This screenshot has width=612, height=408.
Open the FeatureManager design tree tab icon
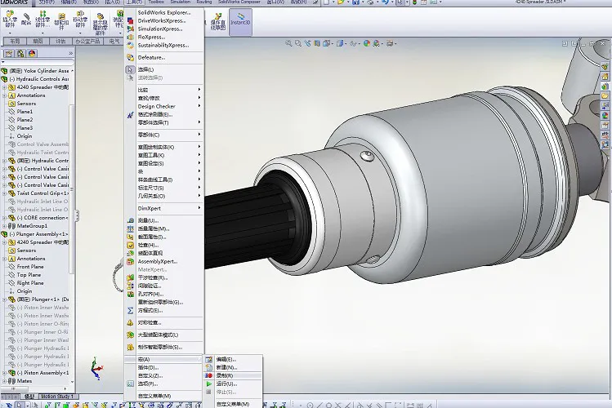click(9, 53)
